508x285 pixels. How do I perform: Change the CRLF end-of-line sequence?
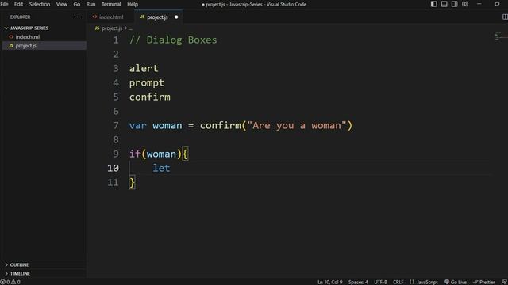point(398,282)
